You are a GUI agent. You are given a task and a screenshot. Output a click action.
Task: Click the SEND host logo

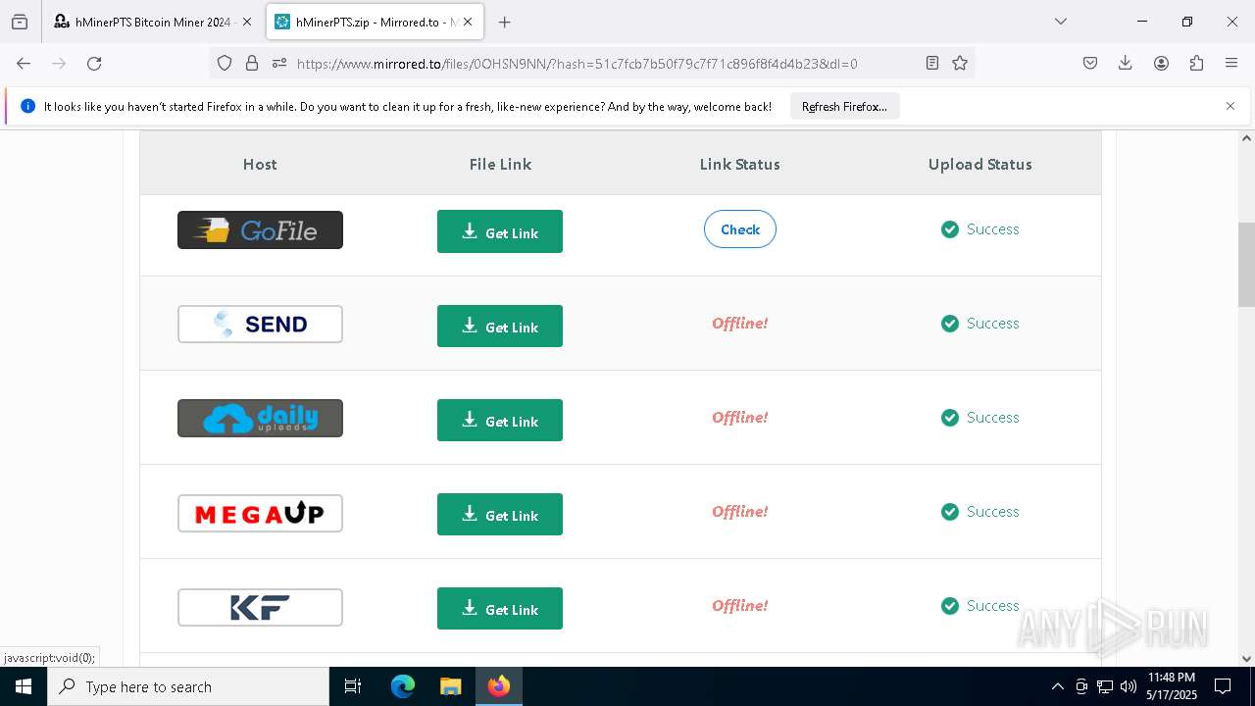coord(260,324)
